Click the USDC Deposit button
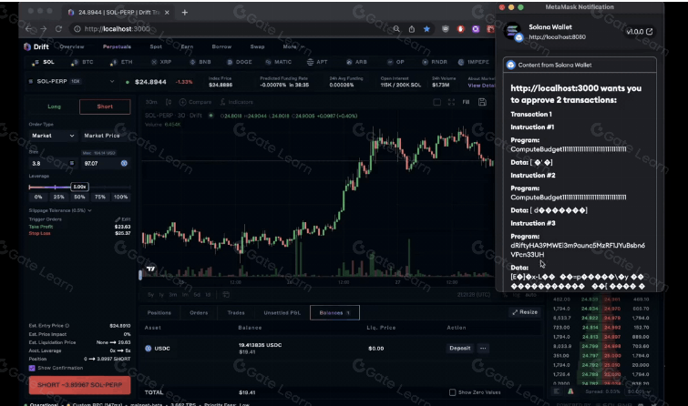This screenshot has height=406, width=688. click(459, 348)
